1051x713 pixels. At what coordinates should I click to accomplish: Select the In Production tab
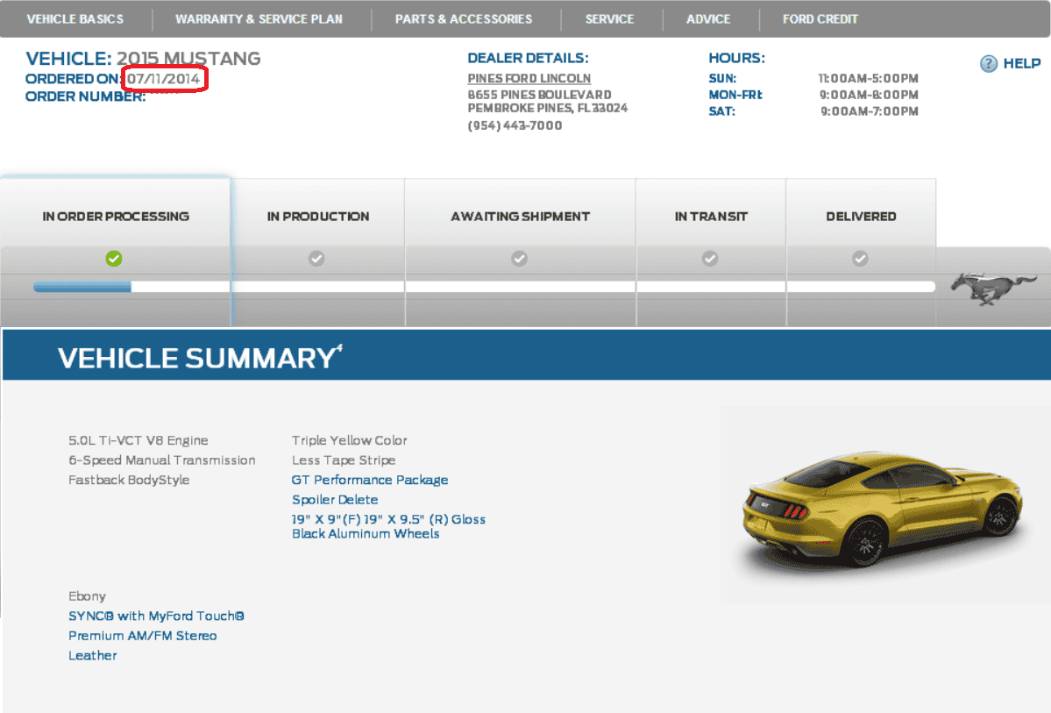(317, 217)
